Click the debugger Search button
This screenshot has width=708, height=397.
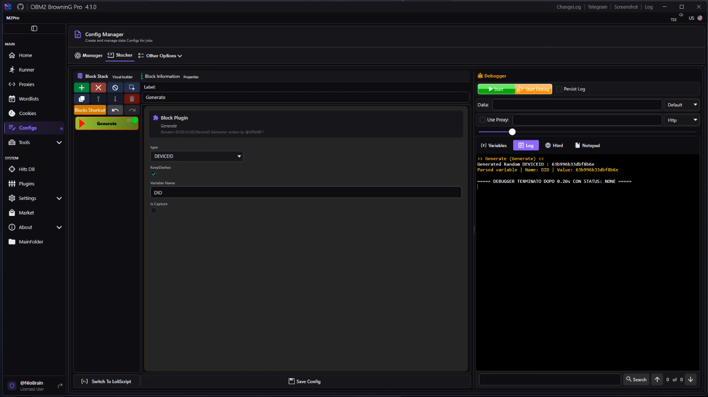[636, 380]
